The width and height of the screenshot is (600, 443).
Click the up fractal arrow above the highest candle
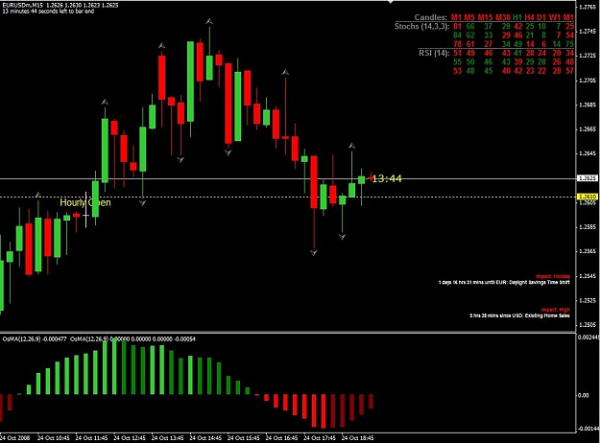click(x=209, y=21)
